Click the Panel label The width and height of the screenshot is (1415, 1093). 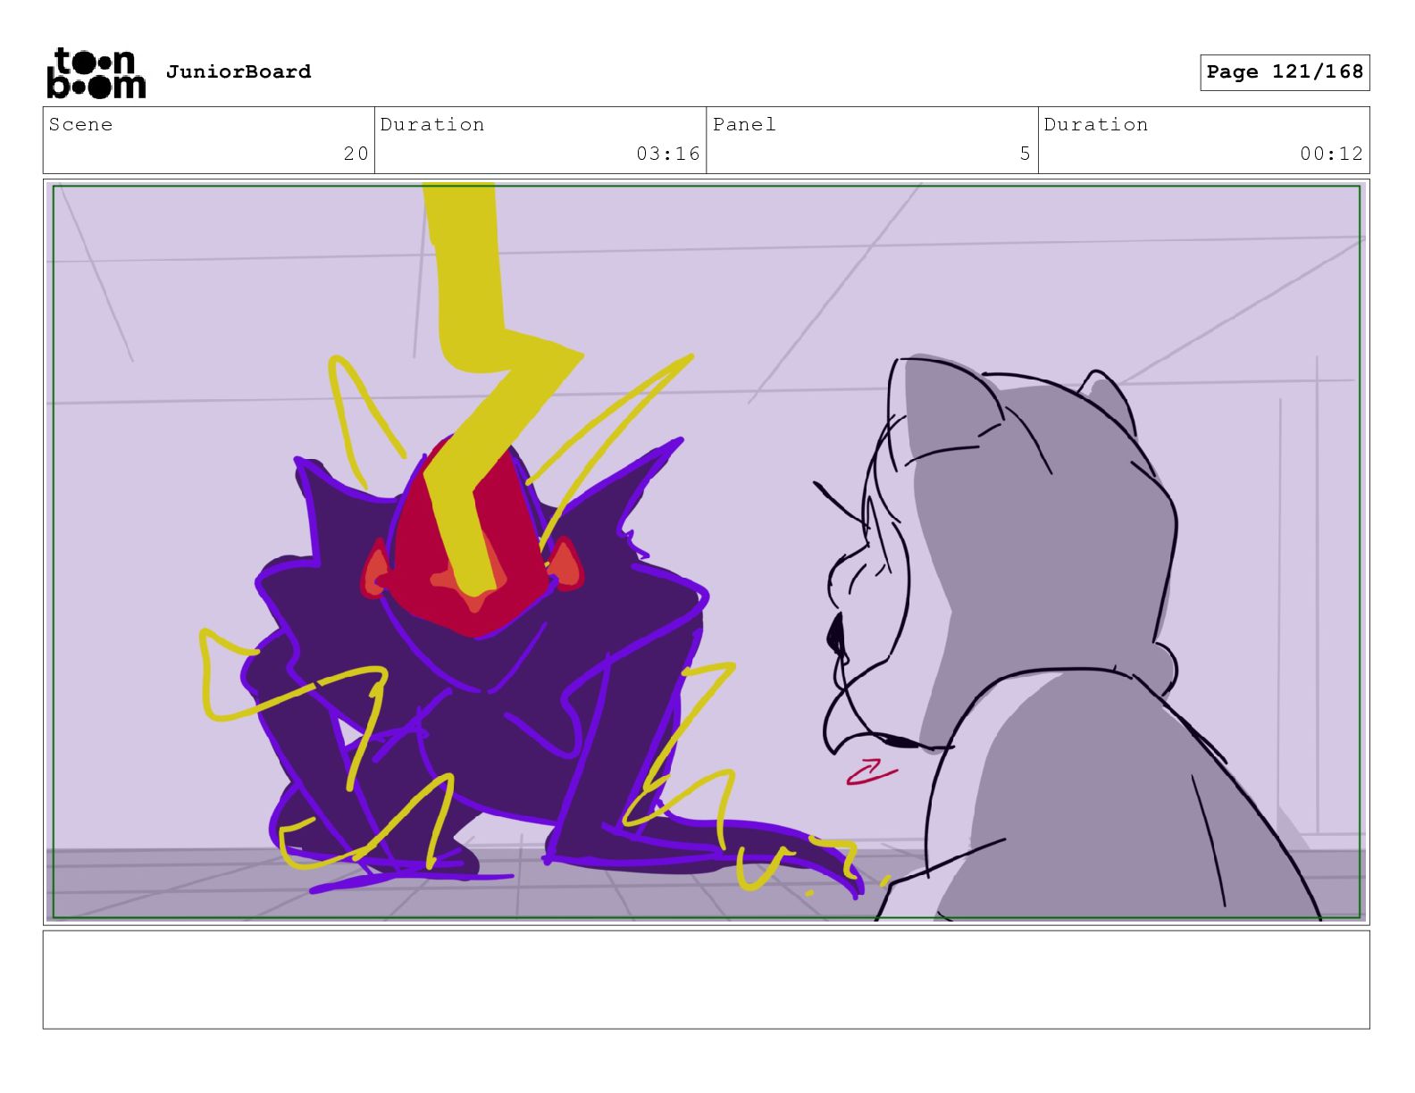(744, 125)
